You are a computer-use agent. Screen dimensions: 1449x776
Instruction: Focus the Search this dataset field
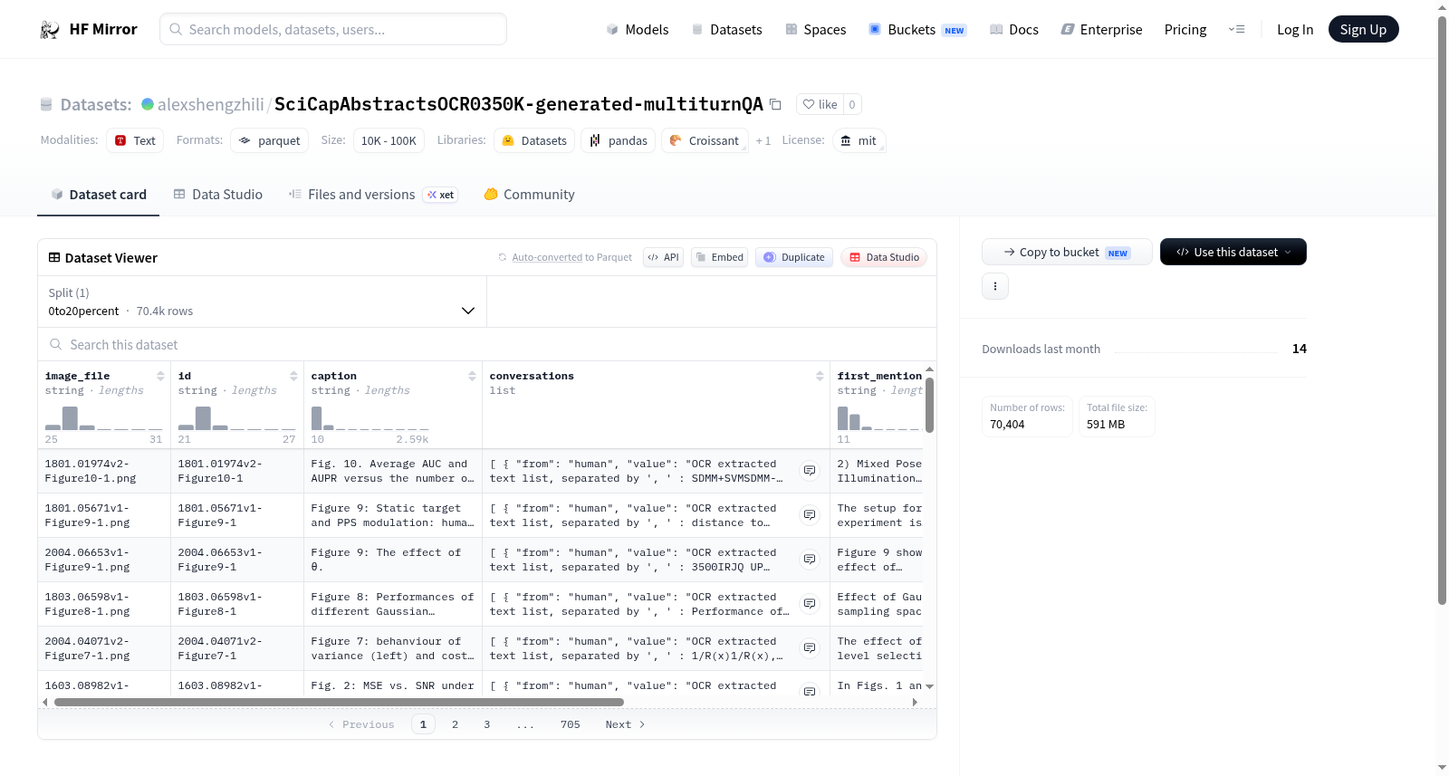tap(487, 344)
